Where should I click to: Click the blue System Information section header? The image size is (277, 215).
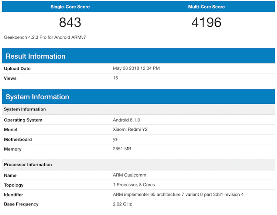pos(138,97)
